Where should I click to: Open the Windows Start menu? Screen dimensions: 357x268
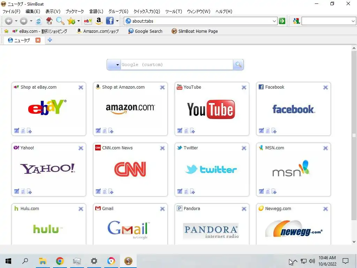point(8,261)
